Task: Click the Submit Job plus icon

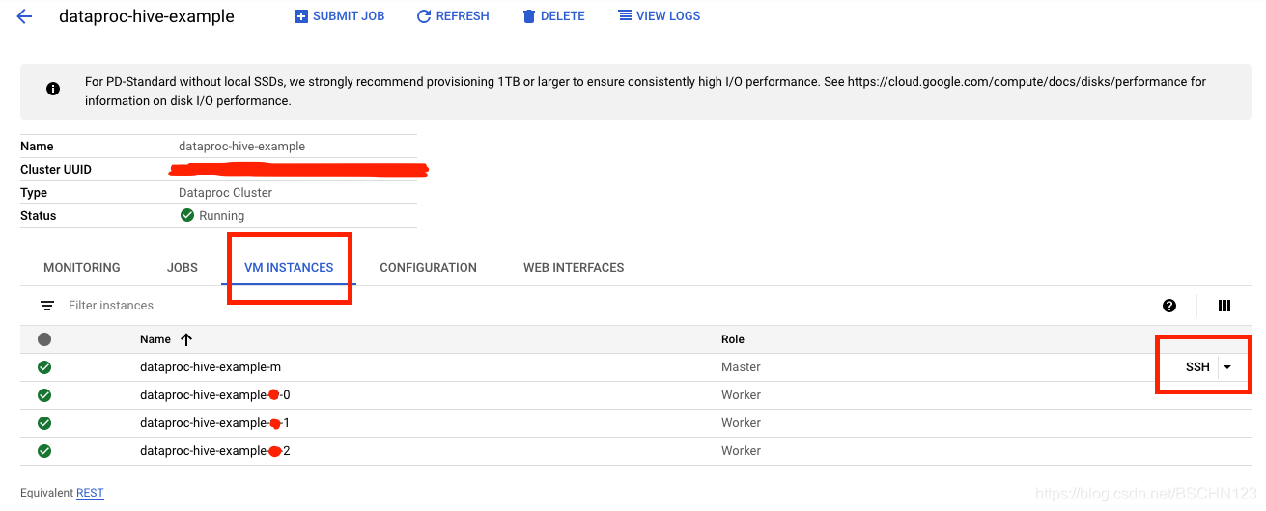Action: 301,16
